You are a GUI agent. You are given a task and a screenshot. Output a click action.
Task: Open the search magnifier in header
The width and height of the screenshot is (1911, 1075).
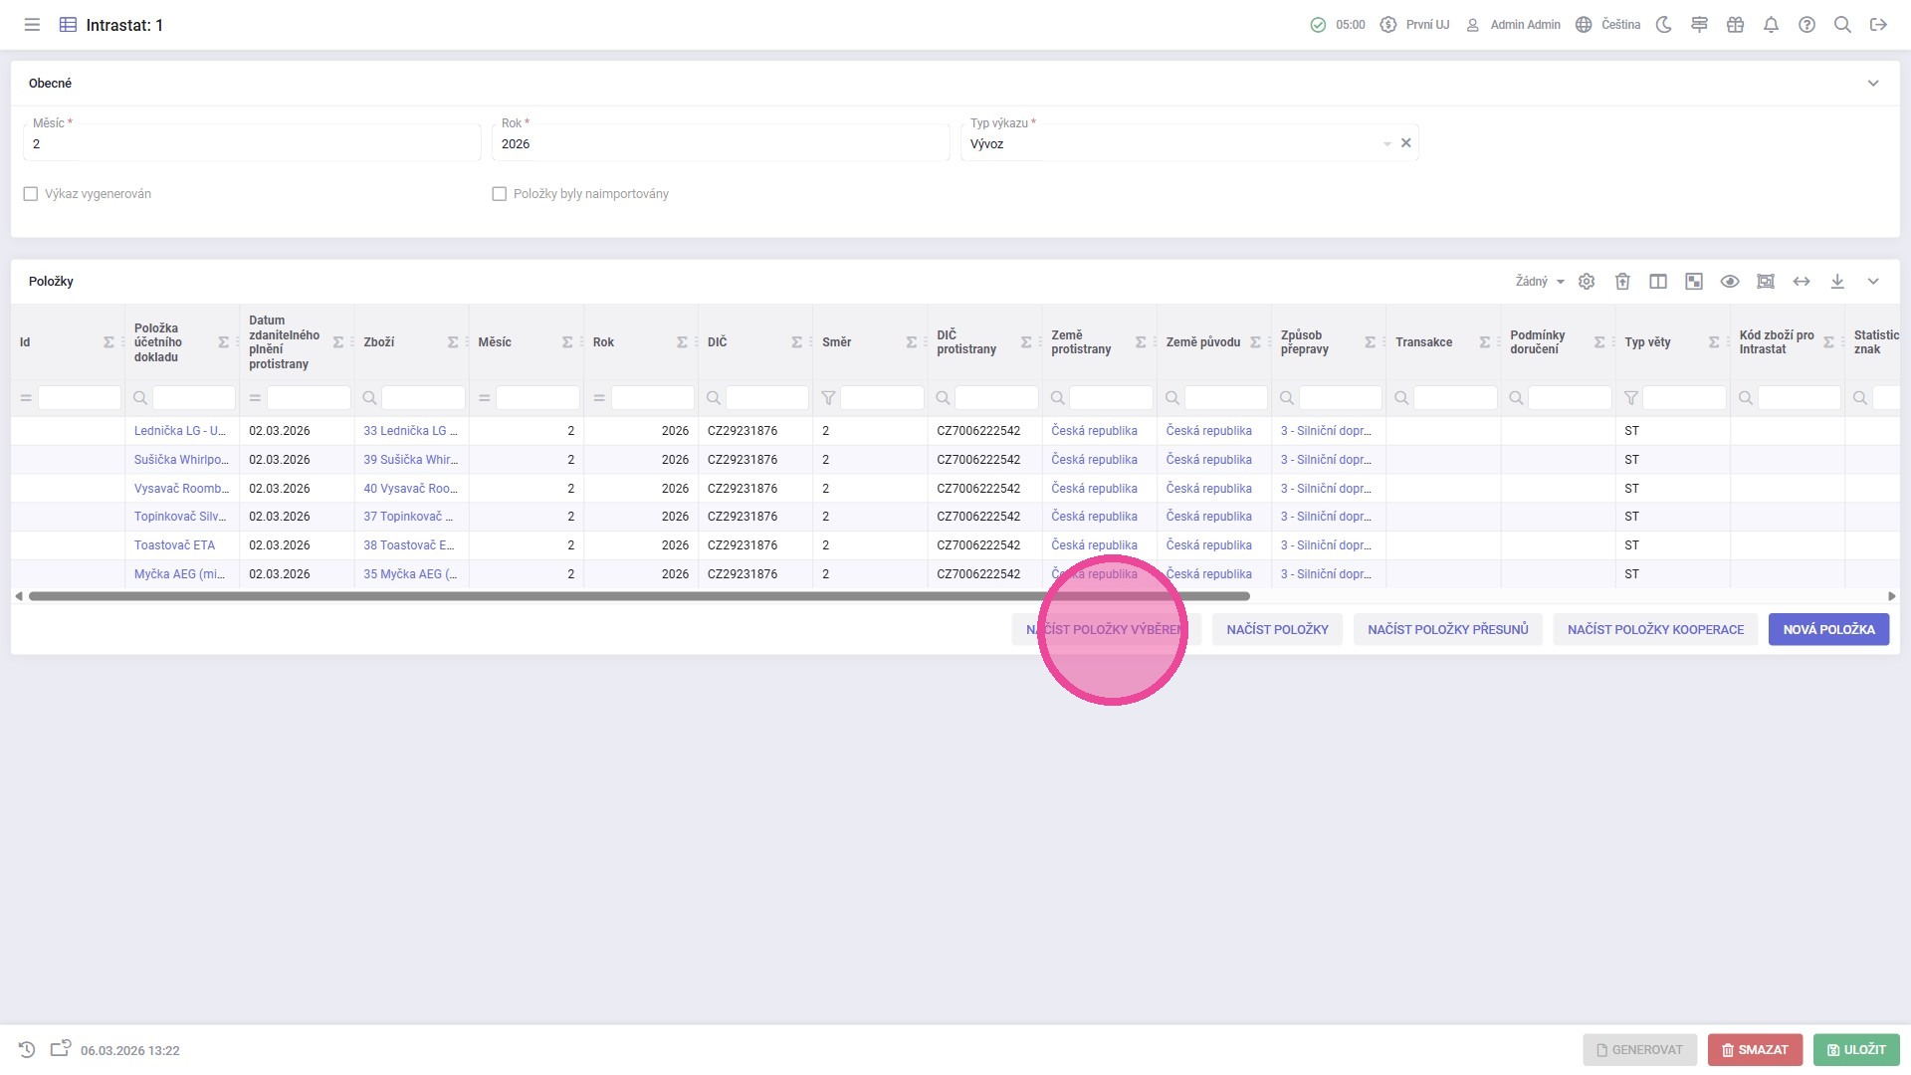1842,25
